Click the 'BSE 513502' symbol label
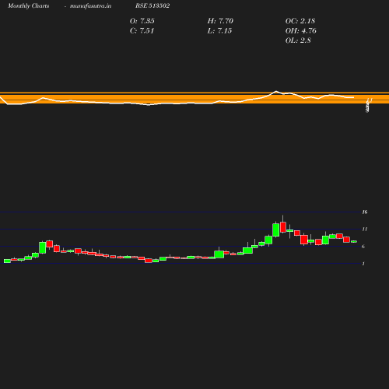This screenshot has width=389, height=389. [x=152, y=5]
